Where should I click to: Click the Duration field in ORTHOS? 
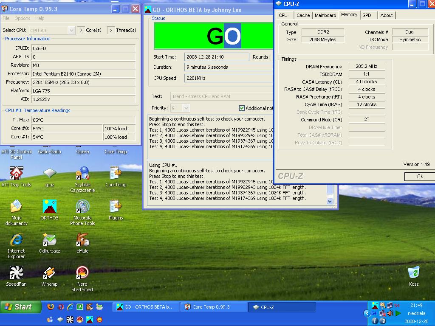tap(229, 67)
